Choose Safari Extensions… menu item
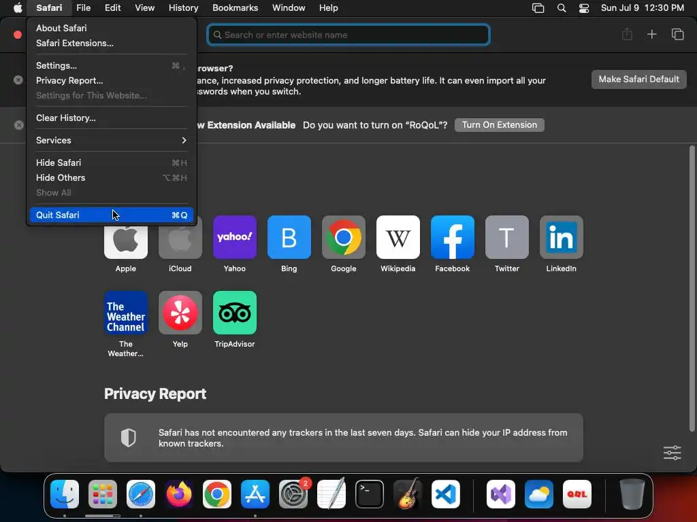 [x=111, y=43]
